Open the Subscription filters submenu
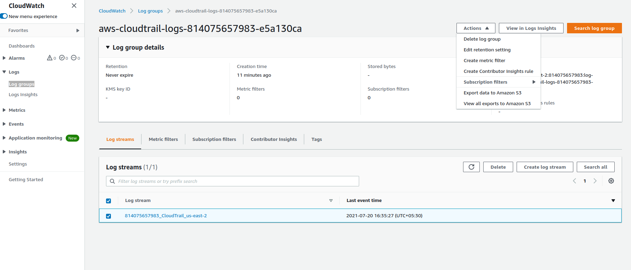Screen dimensions: 631x270 (x=498, y=82)
